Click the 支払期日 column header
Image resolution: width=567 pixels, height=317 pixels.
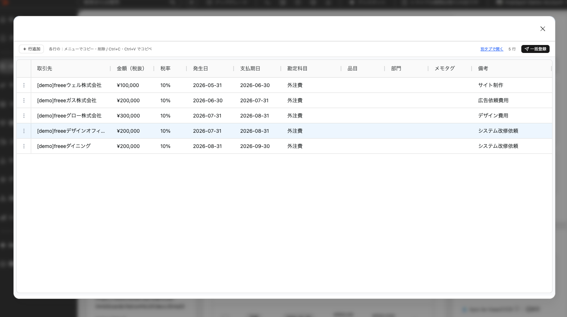point(258,69)
